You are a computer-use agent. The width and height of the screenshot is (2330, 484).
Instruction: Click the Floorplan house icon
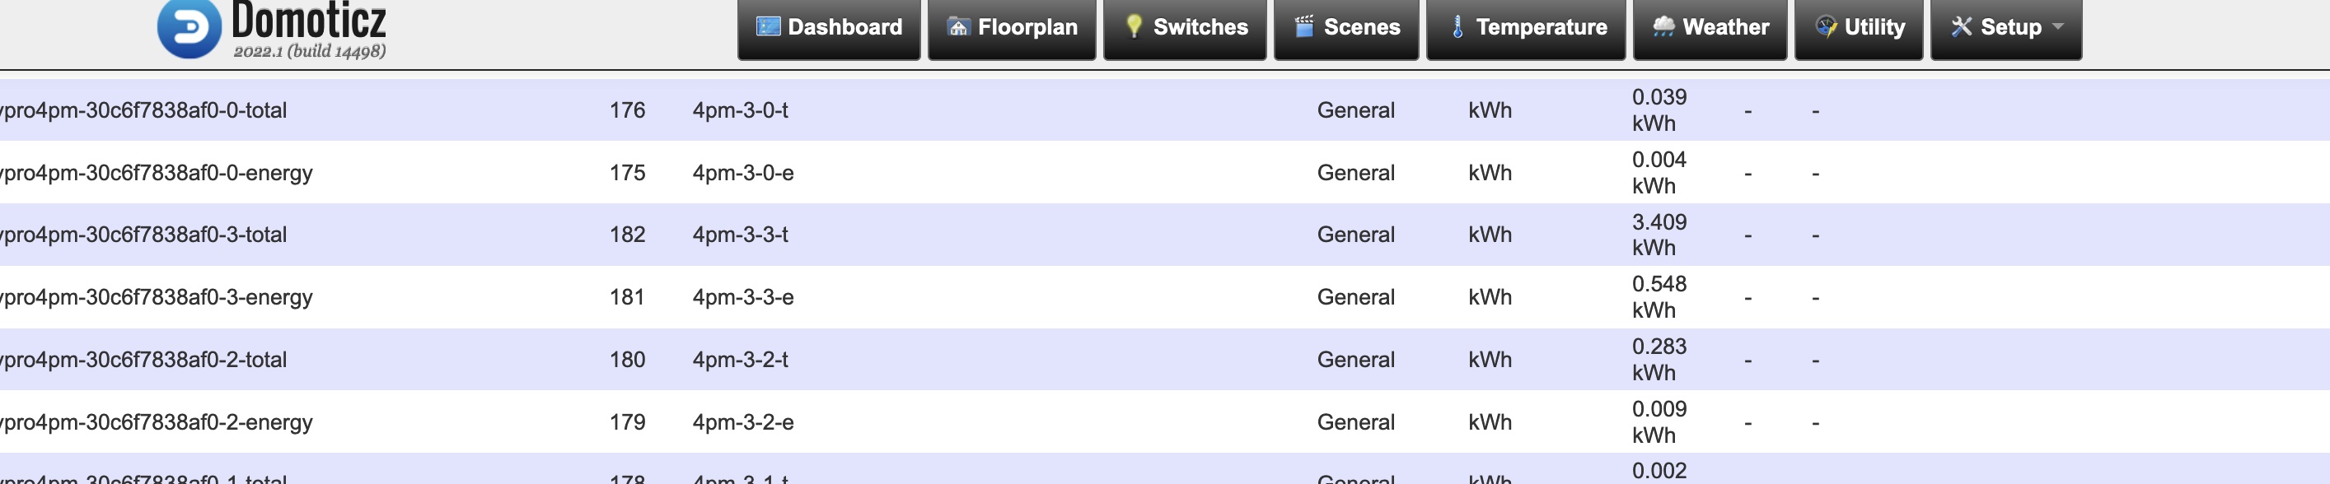pyautogui.click(x=958, y=26)
